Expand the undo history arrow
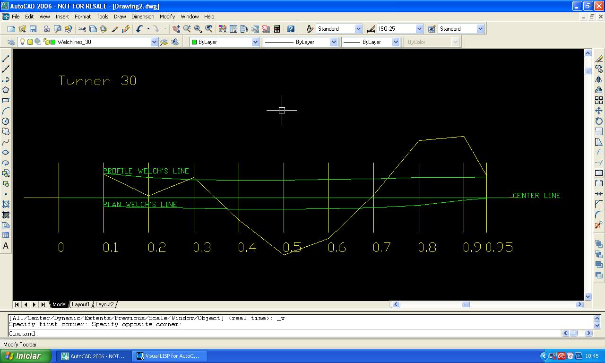 pyautogui.click(x=148, y=29)
